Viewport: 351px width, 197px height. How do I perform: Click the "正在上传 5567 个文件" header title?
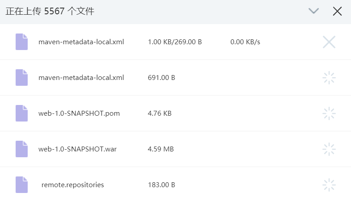tap(50, 12)
